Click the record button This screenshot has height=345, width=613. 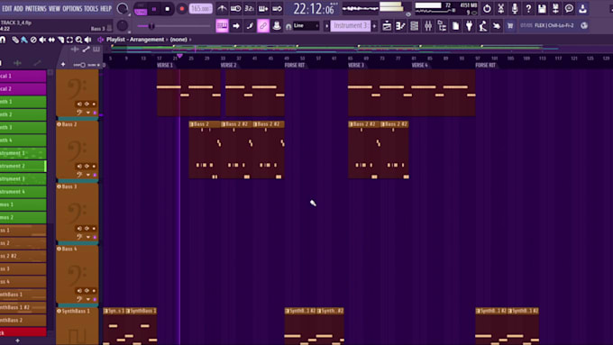pyautogui.click(x=181, y=9)
